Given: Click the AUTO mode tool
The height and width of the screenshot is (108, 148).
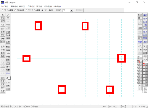Looking at the screenshot, I should coord(8,42).
